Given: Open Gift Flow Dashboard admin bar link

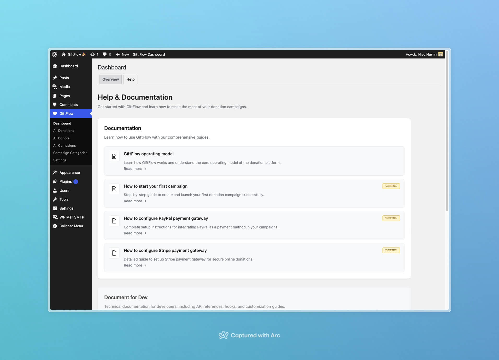Looking at the screenshot, I should click(x=149, y=54).
